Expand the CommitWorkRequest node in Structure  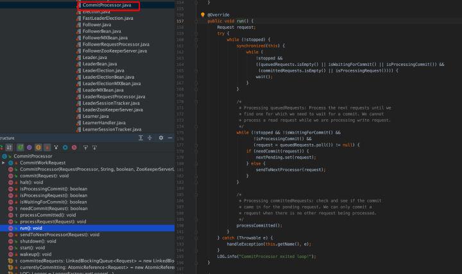coord(4,163)
